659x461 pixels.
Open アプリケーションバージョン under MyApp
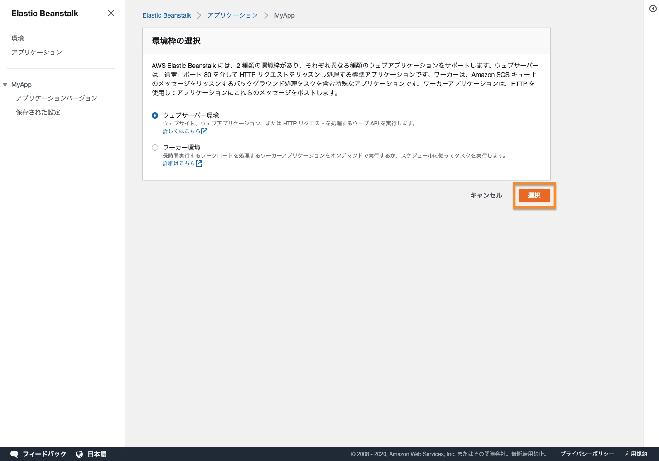point(57,98)
